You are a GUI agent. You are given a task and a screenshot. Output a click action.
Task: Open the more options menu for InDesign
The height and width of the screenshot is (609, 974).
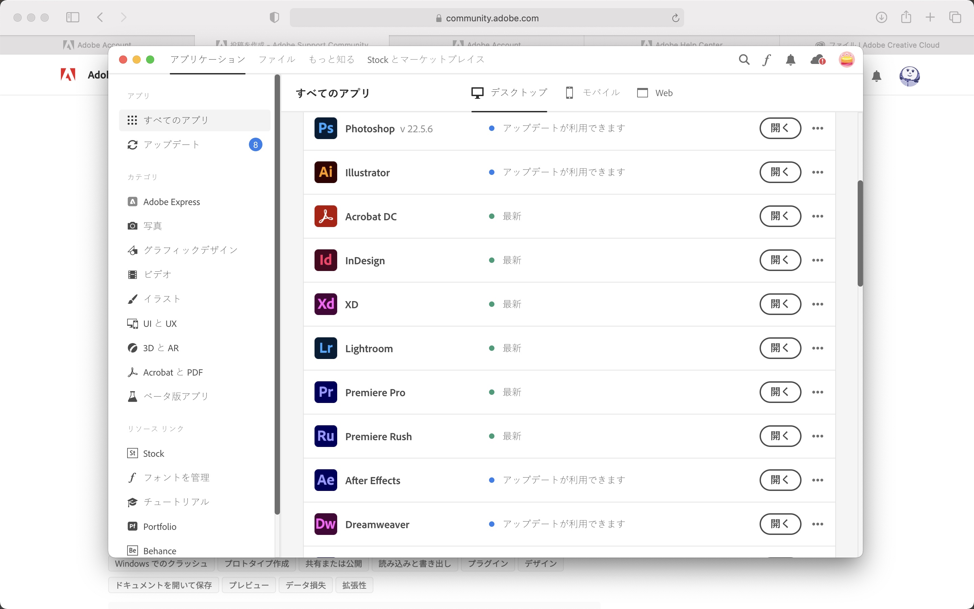click(818, 260)
